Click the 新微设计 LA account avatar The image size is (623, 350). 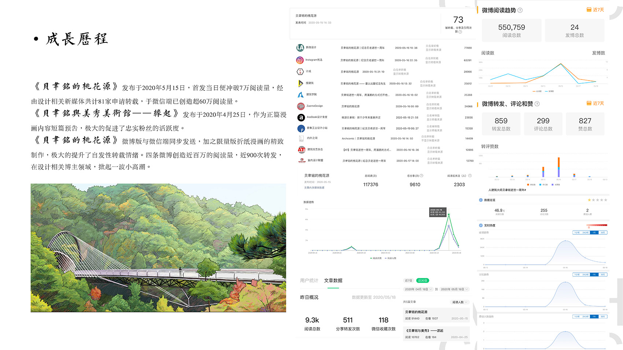click(300, 48)
